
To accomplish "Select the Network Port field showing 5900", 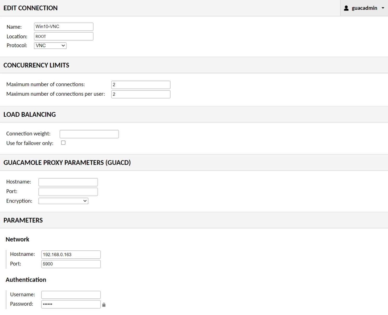I will (x=71, y=264).
